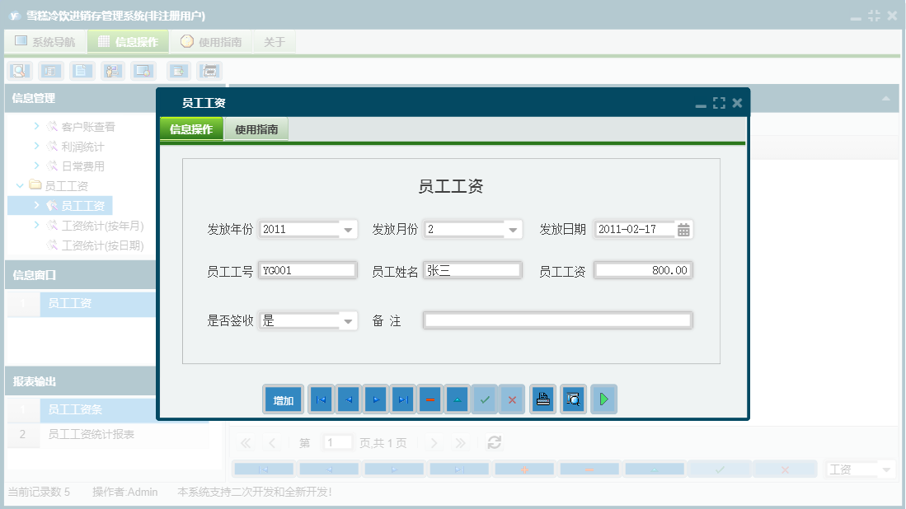
Task: Click the refresh icon in the pagination bar
Action: coord(494,442)
